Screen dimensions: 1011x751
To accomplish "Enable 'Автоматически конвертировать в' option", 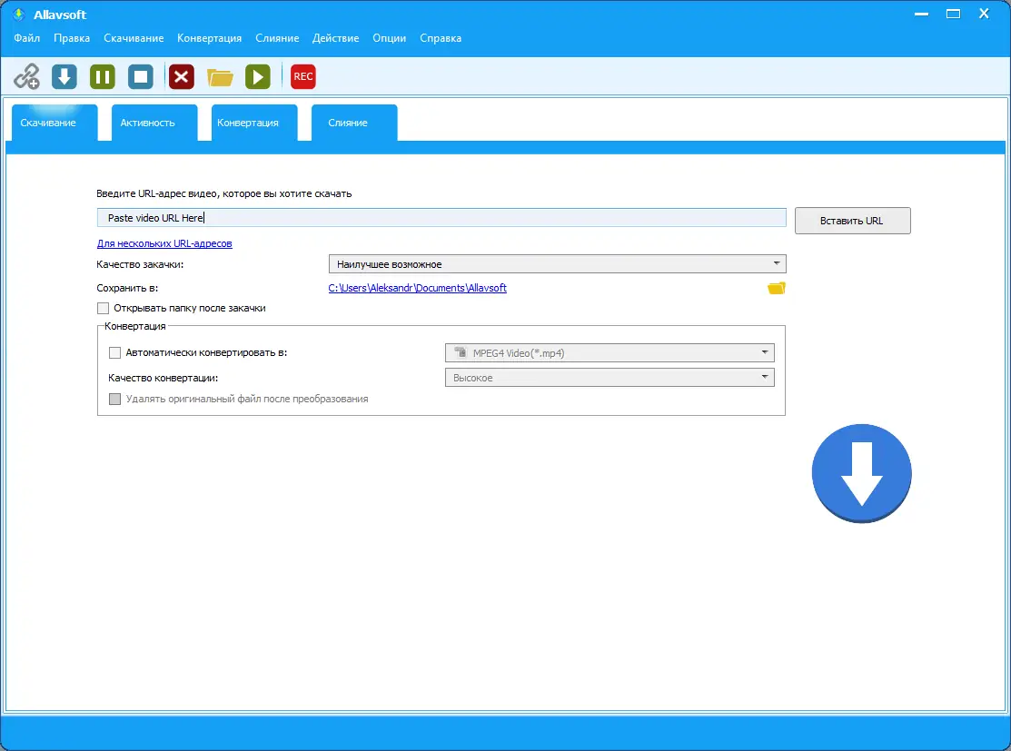I will coord(115,352).
